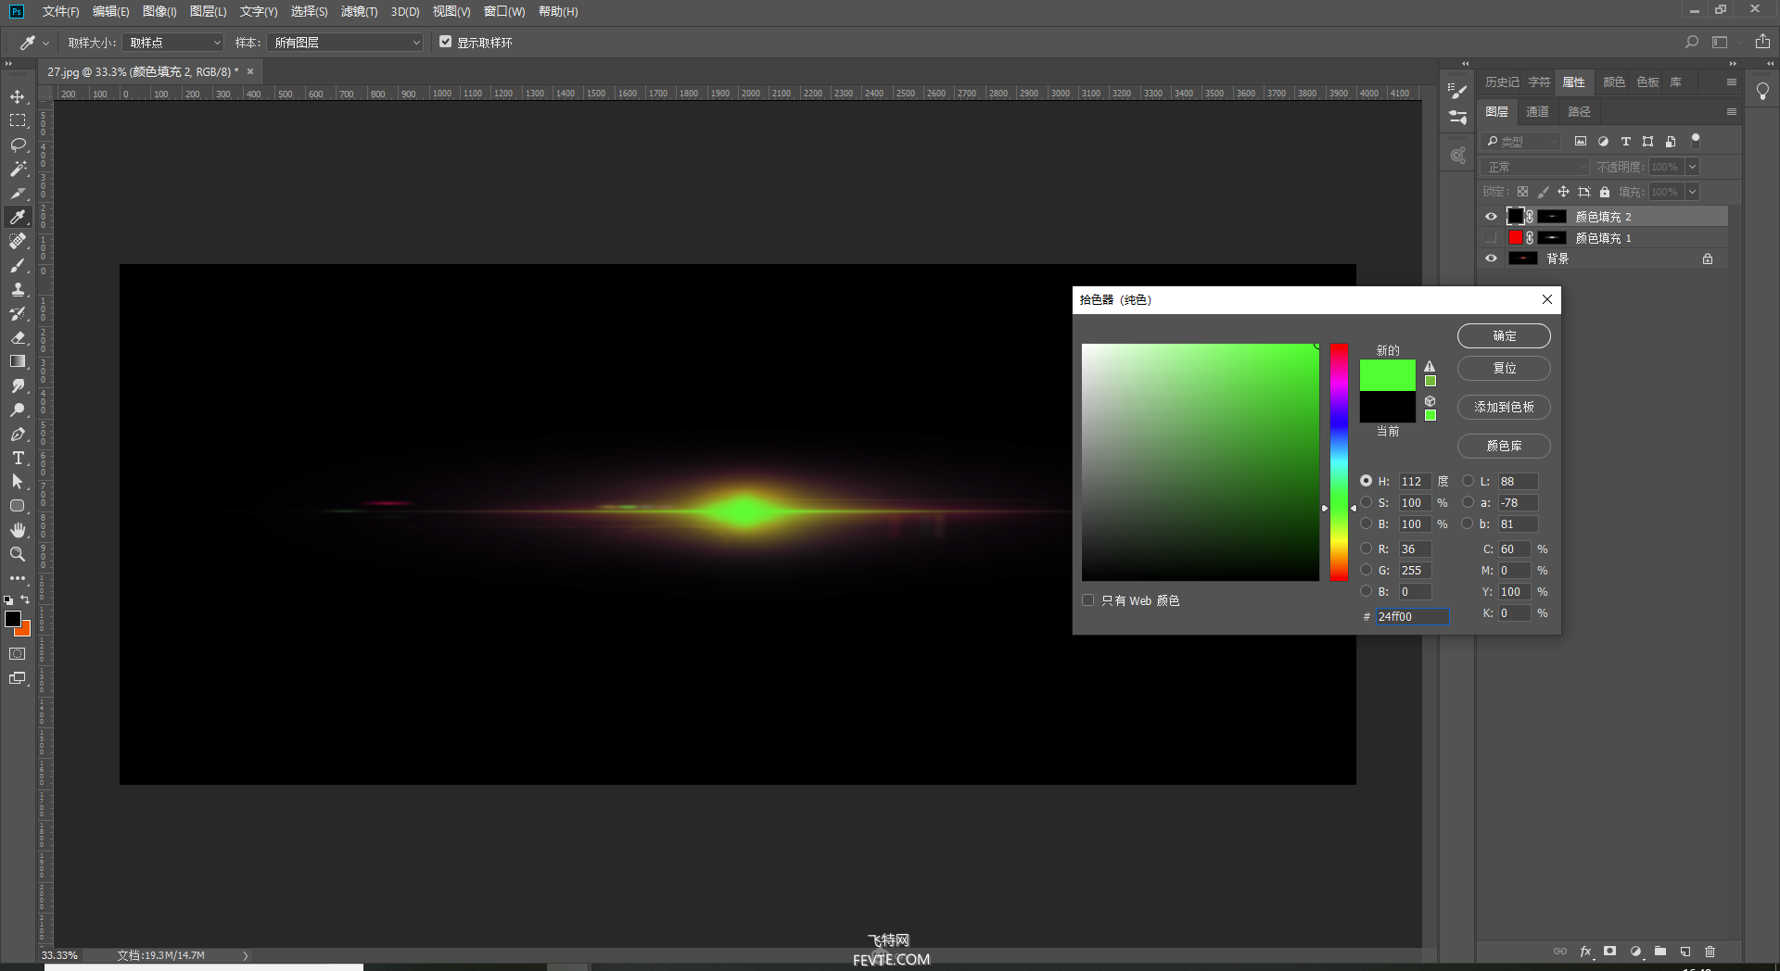Switch to the 路径 tab

(x=1579, y=111)
